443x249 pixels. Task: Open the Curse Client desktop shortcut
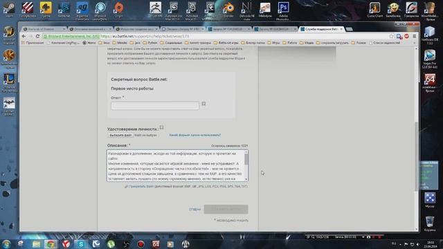pyautogui.click(x=375, y=10)
